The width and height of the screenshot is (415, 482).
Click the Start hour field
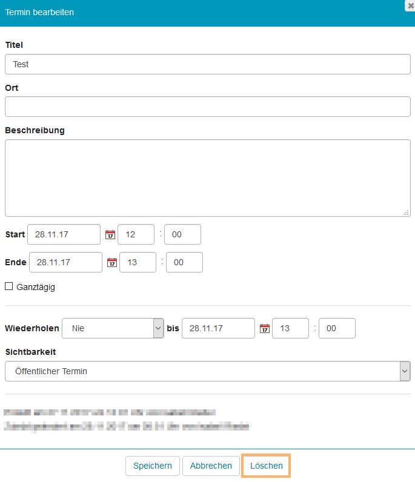(x=136, y=234)
